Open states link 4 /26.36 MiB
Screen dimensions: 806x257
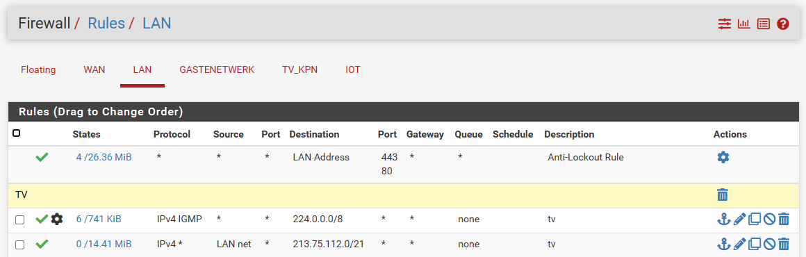pos(104,157)
